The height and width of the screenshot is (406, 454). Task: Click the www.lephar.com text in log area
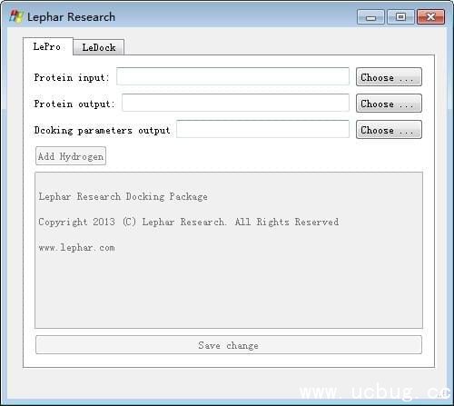(76, 248)
